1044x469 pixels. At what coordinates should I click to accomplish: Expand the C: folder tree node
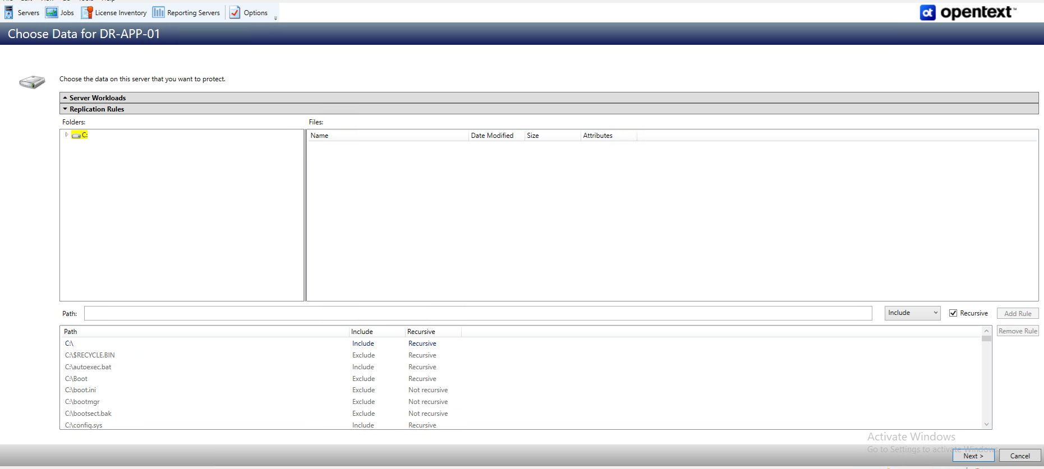[67, 134]
